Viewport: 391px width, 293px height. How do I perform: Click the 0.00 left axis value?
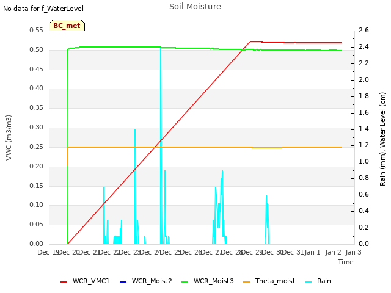[36, 244]
